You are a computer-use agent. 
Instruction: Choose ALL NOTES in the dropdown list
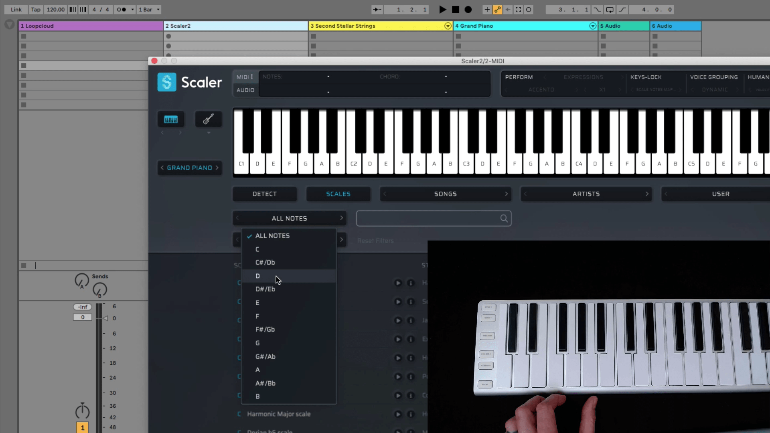(x=289, y=236)
